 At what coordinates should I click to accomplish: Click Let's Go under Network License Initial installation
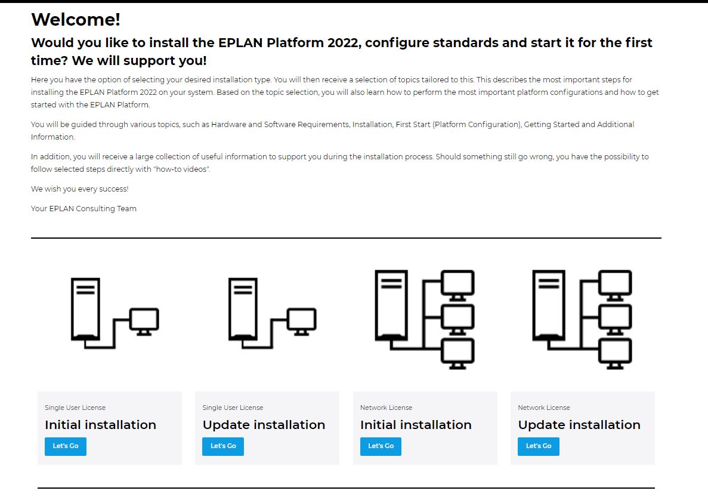click(x=381, y=446)
